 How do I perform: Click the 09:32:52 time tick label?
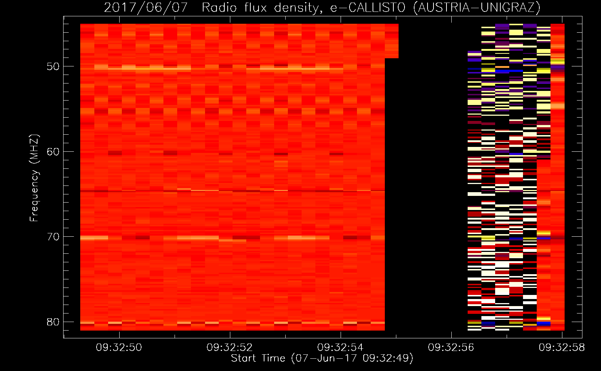tap(230, 348)
